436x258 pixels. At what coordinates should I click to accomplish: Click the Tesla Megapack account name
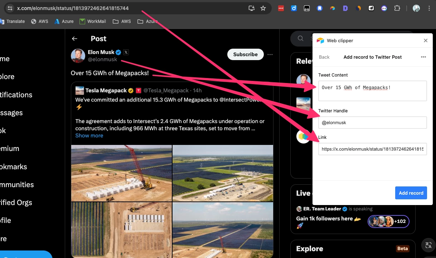(106, 91)
